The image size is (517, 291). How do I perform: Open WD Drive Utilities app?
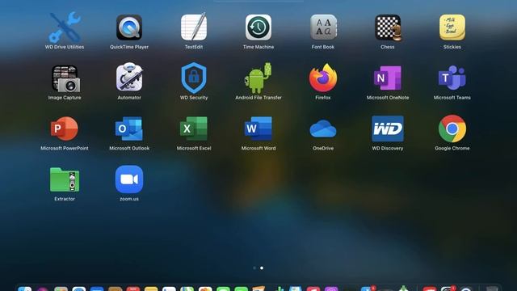point(65,27)
